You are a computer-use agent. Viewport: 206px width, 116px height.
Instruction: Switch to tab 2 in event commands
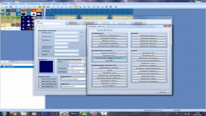click(x=101, y=30)
